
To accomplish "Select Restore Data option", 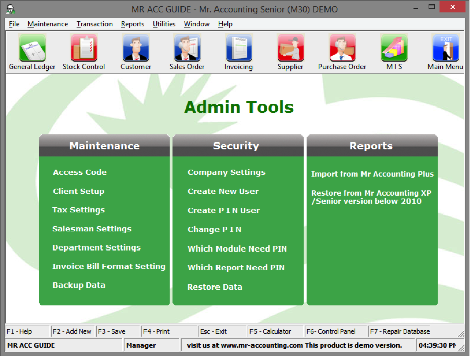I will point(214,287).
